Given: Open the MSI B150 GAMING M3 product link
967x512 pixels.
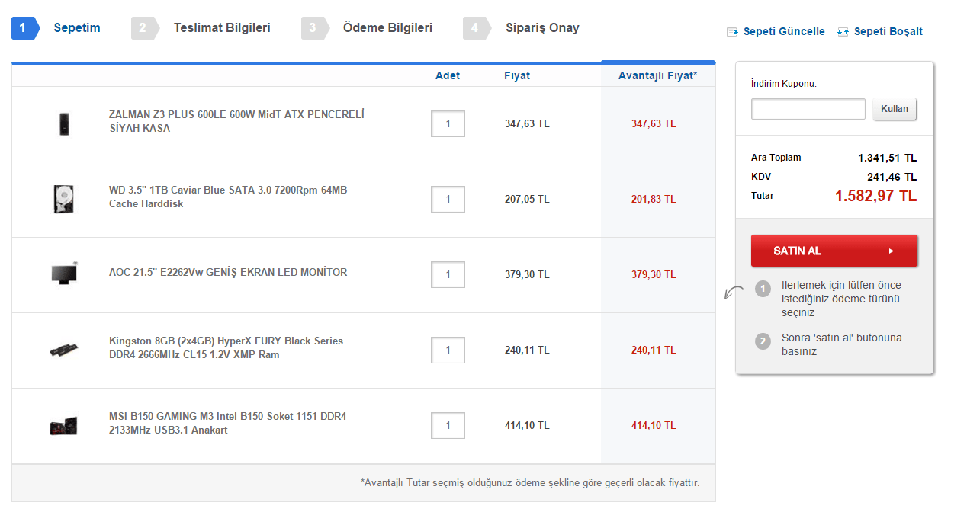Looking at the screenshot, I should 227,424.
